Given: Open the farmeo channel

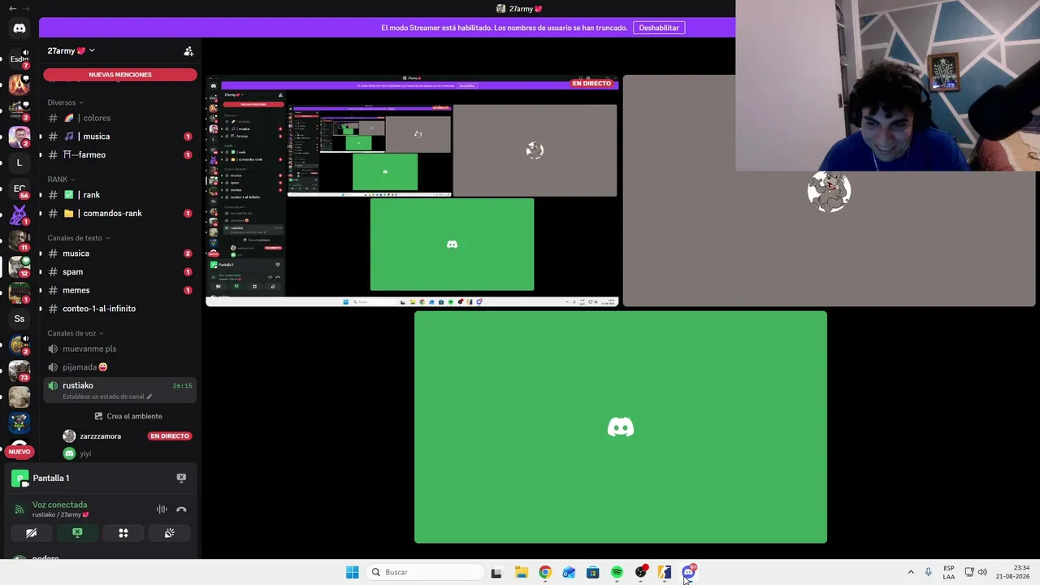Looking at the screenshot, I should click(x=119, y=154).
